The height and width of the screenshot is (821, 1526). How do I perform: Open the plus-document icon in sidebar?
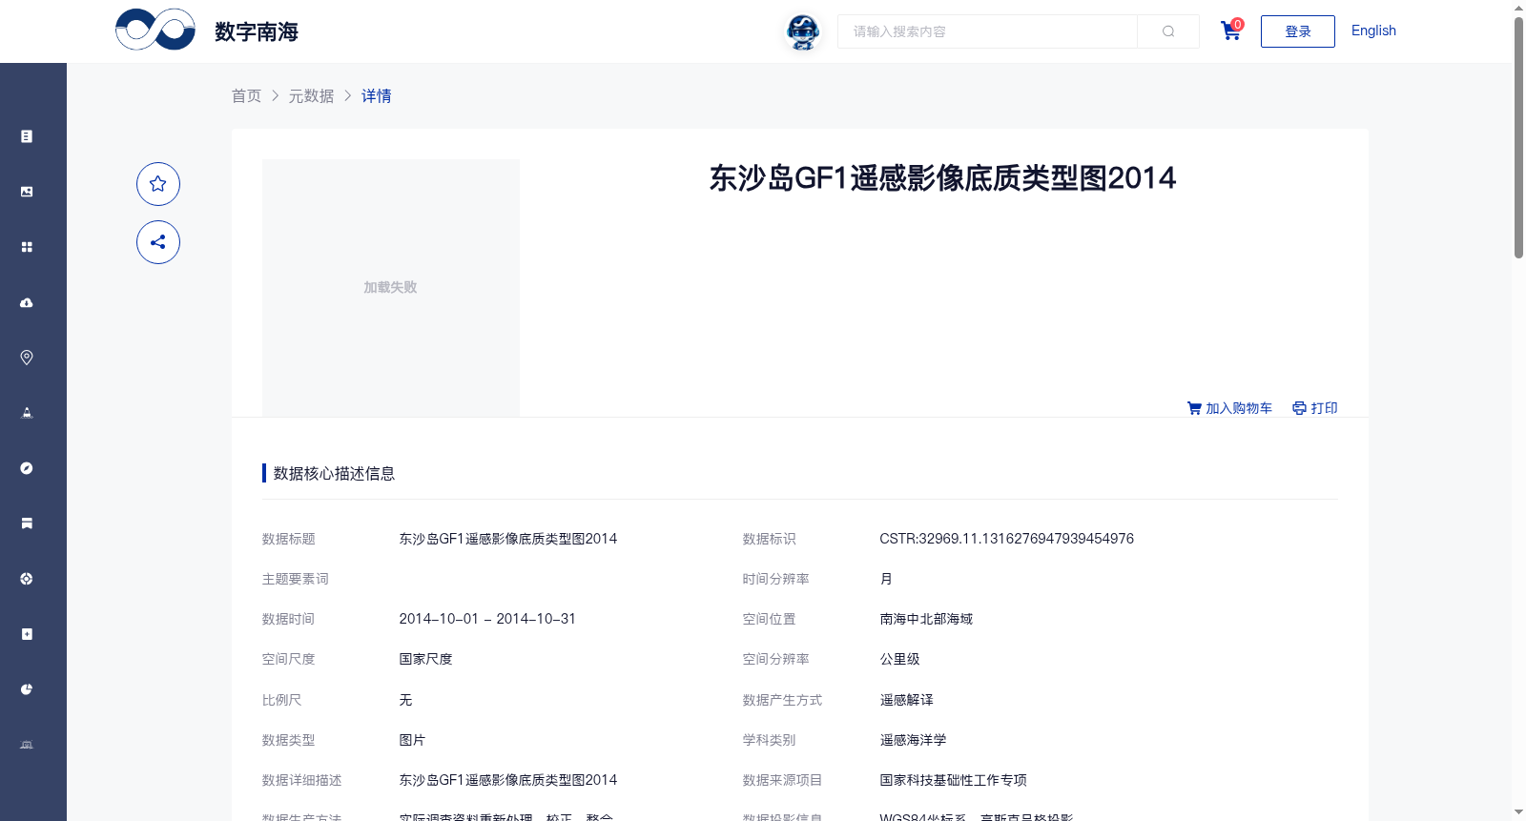(x=27, y=634)
